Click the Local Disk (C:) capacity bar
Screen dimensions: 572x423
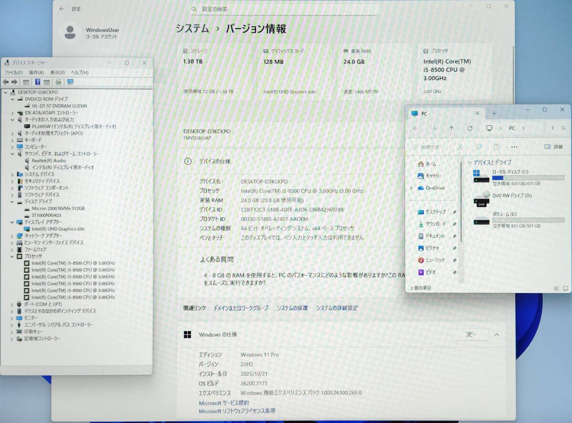(528, 178)
